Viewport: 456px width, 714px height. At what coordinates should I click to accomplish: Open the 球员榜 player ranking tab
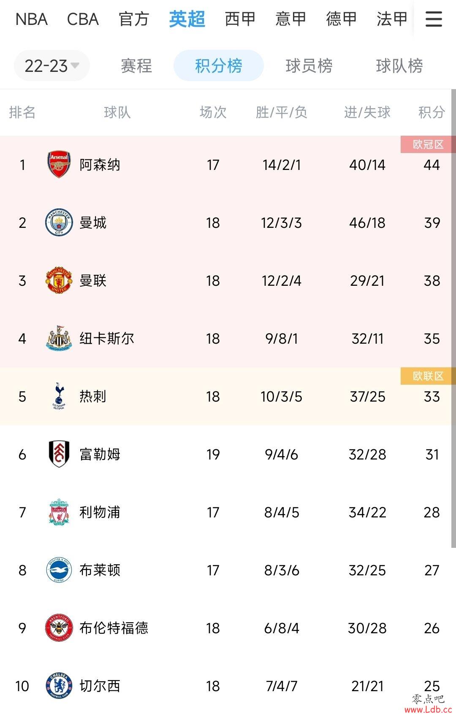[x=309, y=66]
